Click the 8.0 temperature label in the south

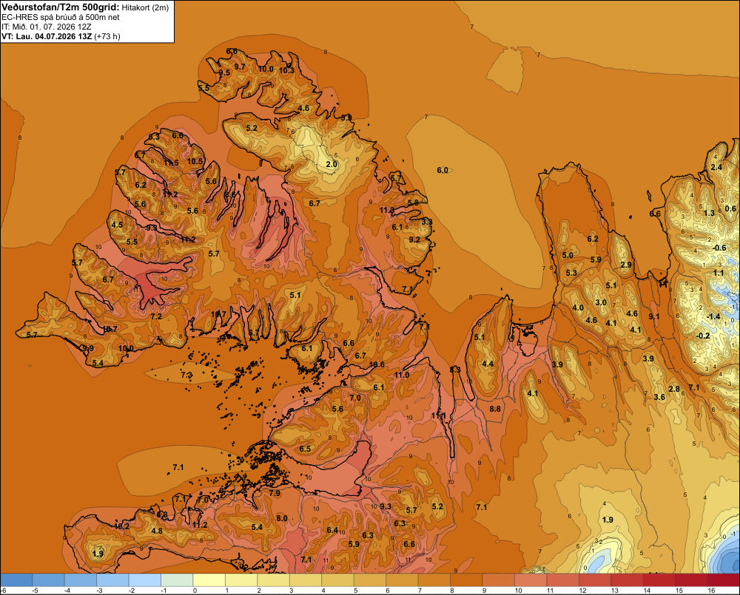pyautogui.click(x=282, y=518)
